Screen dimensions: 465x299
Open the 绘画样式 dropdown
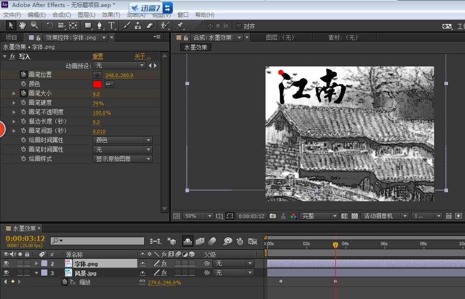(123, 159)
